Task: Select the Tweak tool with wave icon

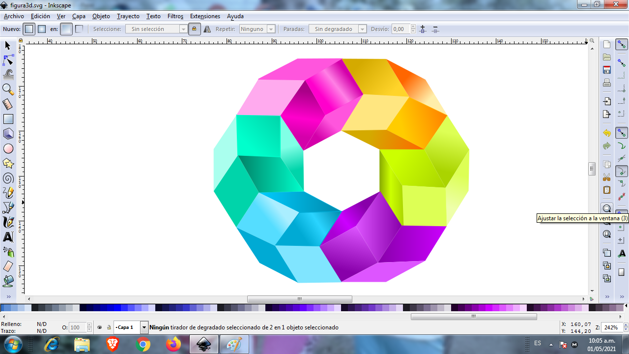Action: click(8, 75)
